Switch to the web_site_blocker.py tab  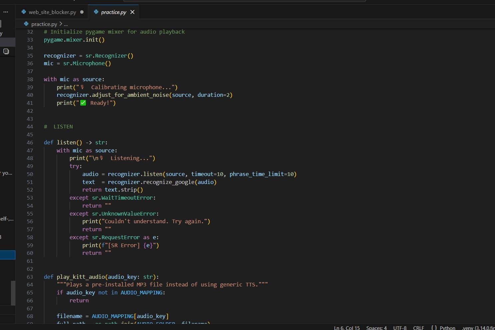pyautogui.click(x=52, y=12)
